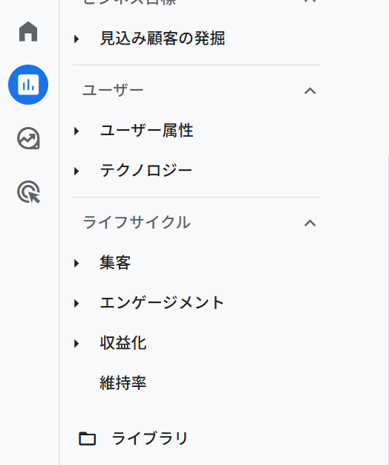Select the Reports bar chart icon
389x465 pixels.
(28, 85)
